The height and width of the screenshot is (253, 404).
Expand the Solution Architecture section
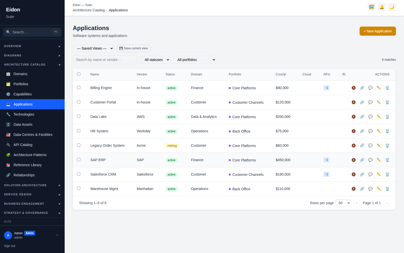point(32,185)
